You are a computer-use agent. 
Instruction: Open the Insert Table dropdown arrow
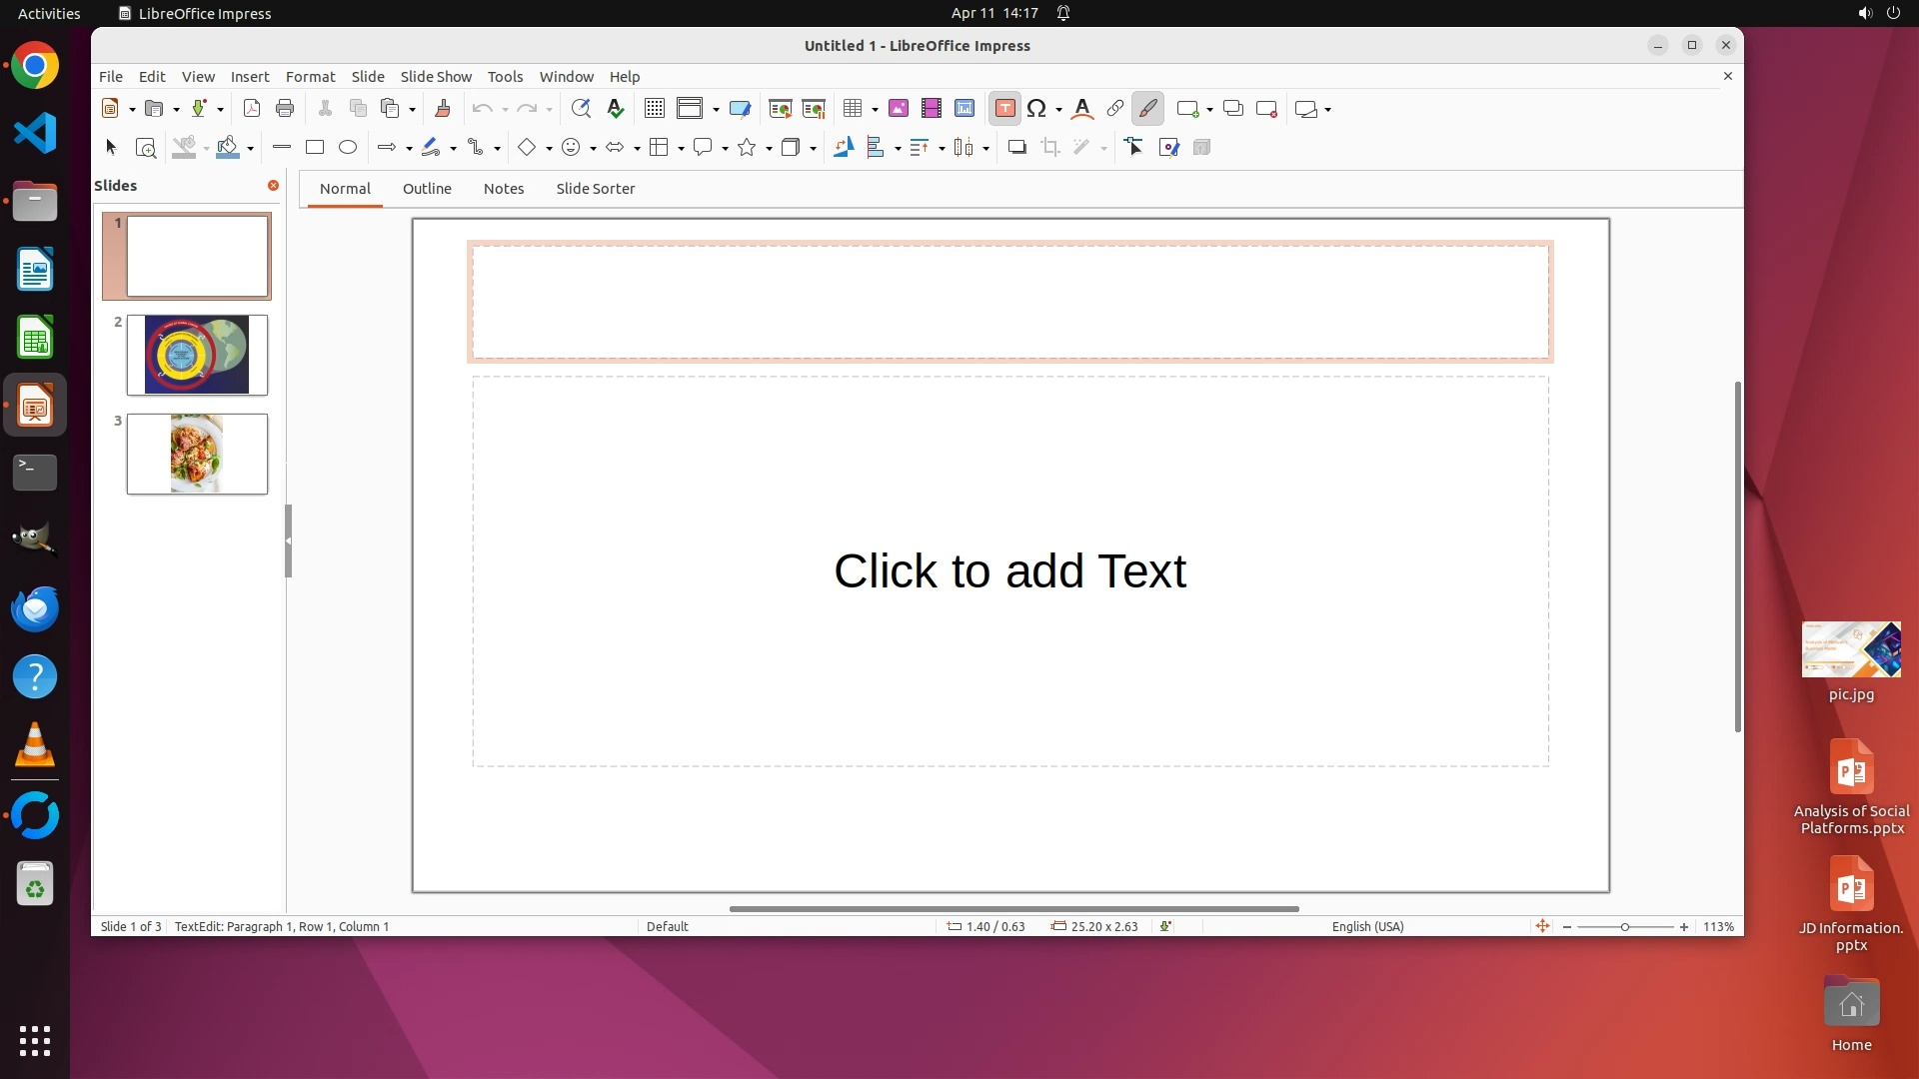coord(875,110)
